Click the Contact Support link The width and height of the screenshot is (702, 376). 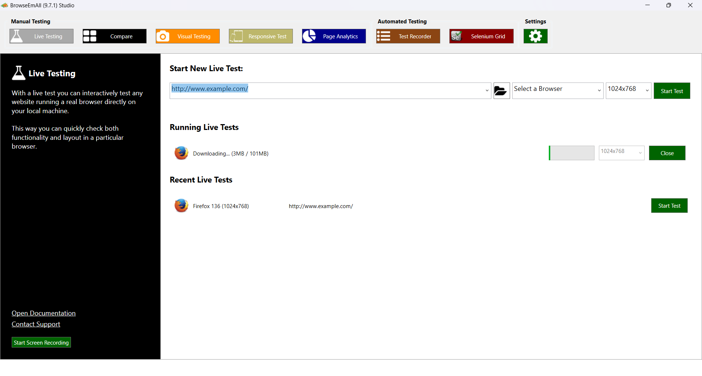pos(36,324)
